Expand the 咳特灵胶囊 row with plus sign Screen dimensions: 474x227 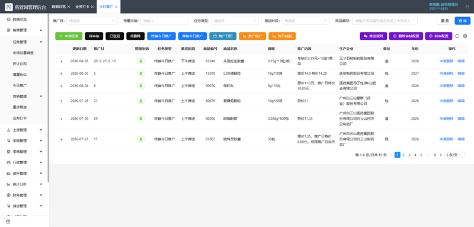coord(61,139)
